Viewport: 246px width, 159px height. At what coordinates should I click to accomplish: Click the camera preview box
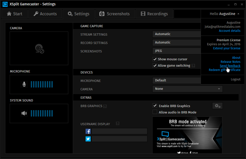39,48
